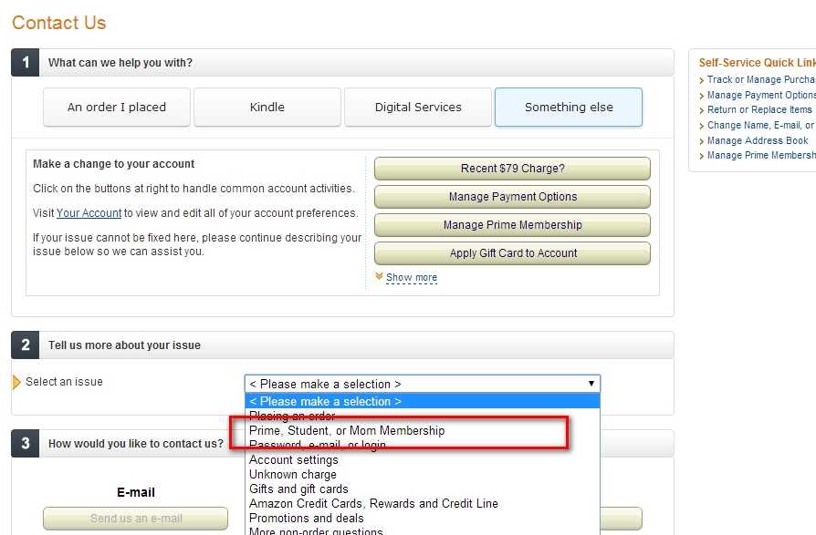Open 'Return or Replace Items' quick link
This screenshot has width=816, height=535.
759,109
